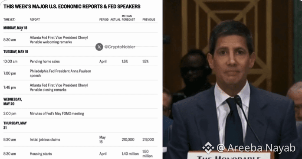Click the 211,000 previous value
302x159 pixels.
[x=148, y=140]
